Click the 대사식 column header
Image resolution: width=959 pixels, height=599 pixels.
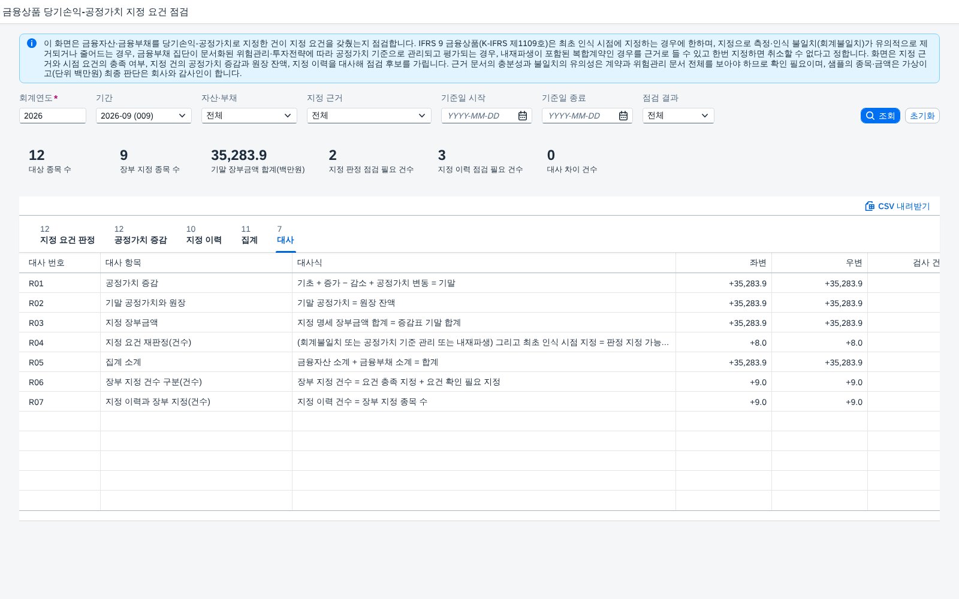[484, 263]
